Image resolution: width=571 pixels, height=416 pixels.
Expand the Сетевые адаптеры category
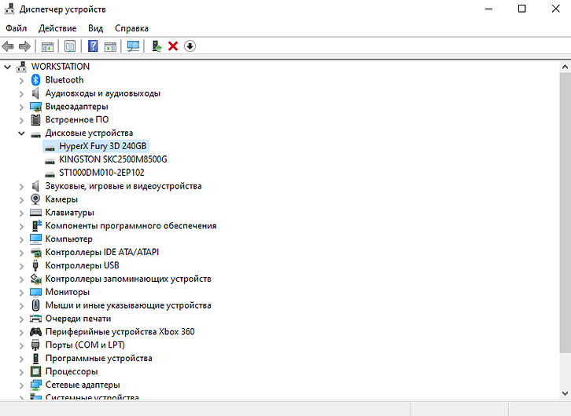tap(21, 385)
